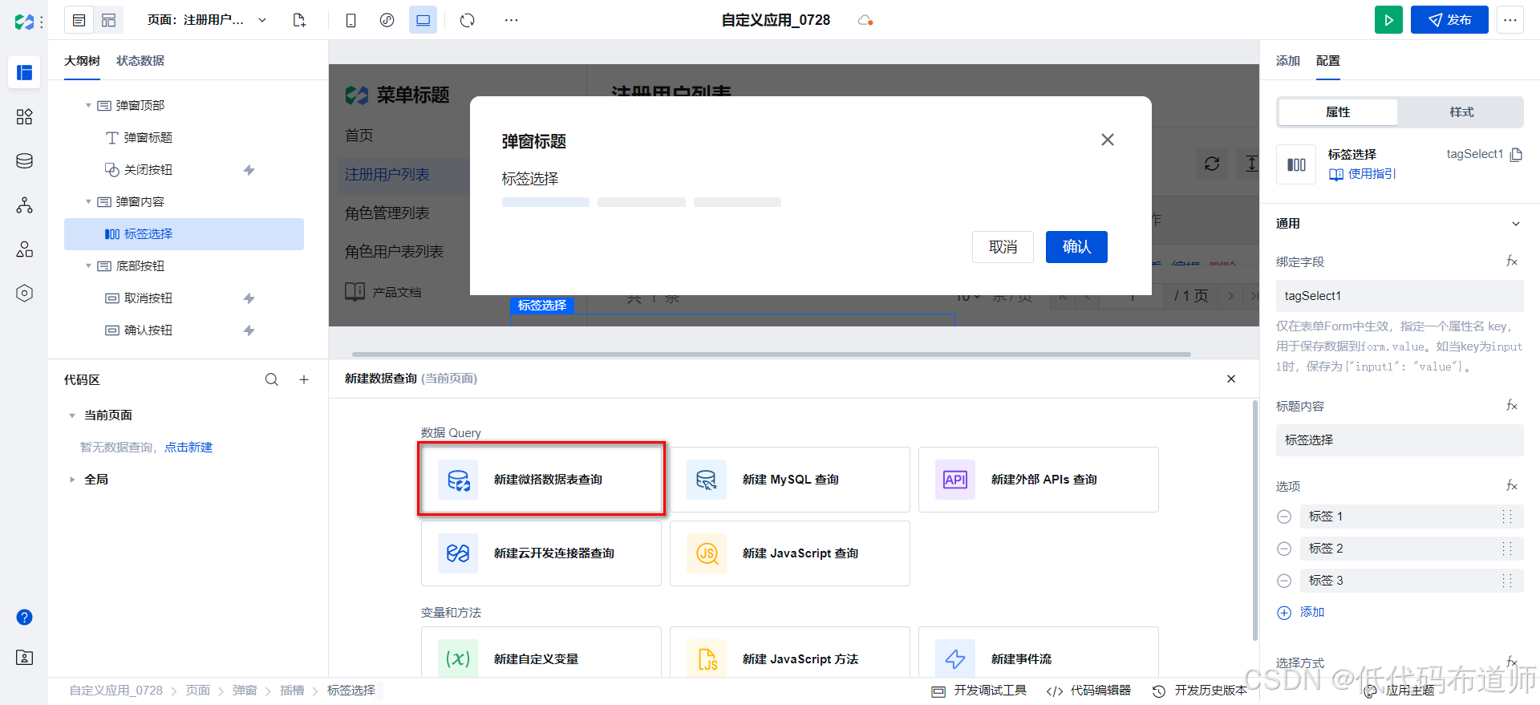Select the 属性 segment tab
The height and width of the screenshot is (705, 1540).
pos(1338,112)
